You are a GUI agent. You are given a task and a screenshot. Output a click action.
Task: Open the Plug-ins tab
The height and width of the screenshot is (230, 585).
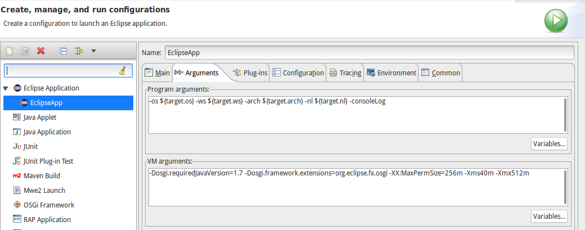(250, 73)
